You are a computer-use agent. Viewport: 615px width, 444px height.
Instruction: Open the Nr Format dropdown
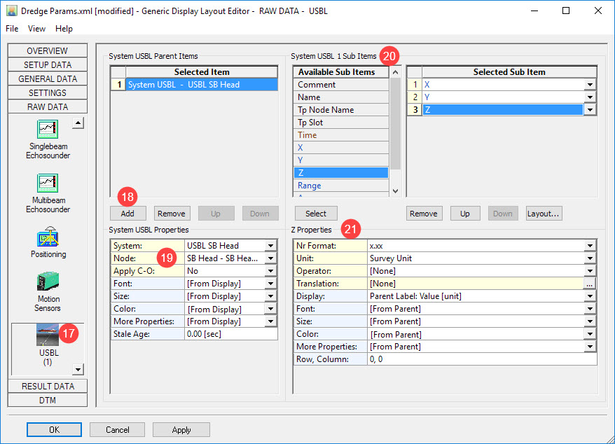click(590, 246)
